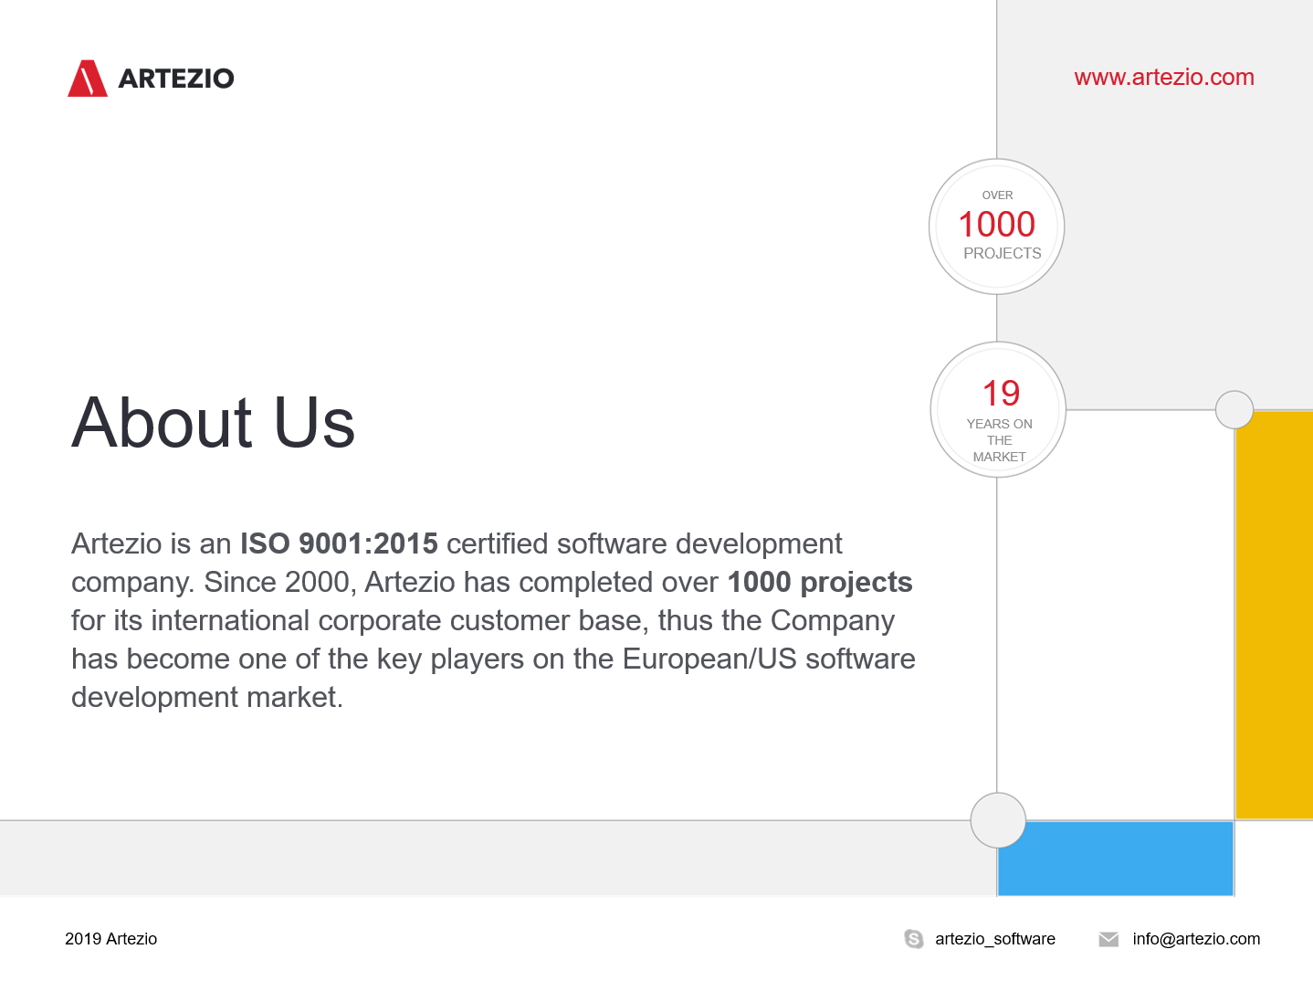This screenshot has width=1313, height=981.
Task: Open the www.artezio.com link
Action: pos(1164,78)
